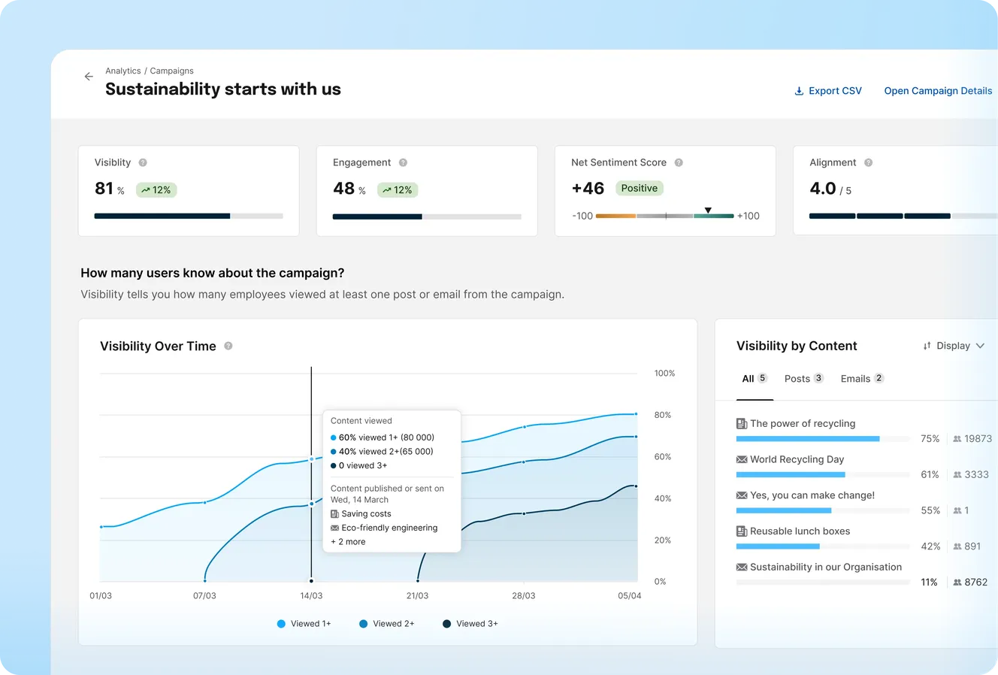The image size is (998, 675).
Task: Click the Export CSV download icon
Action: 799,91
